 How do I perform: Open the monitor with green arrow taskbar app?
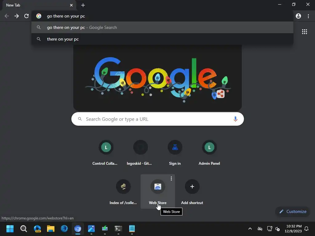(105, 229)
